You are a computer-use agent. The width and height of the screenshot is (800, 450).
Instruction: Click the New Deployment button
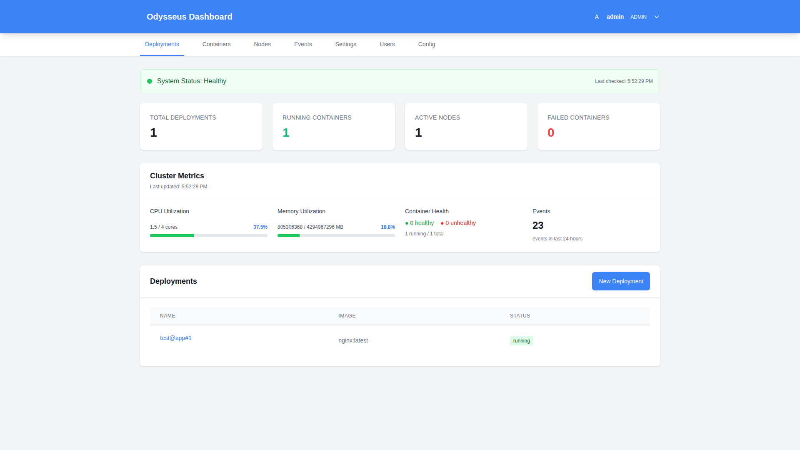click(x=620, y=281)
